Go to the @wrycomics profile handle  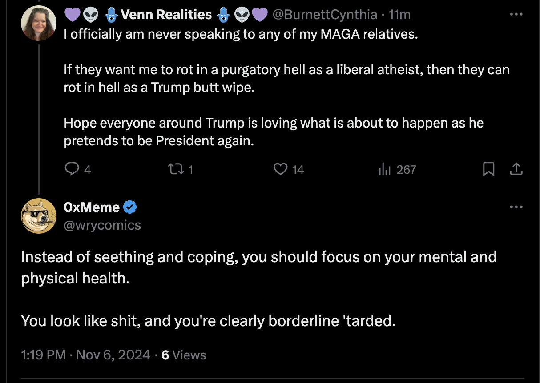pyautogui.click(x=102, y=225)
